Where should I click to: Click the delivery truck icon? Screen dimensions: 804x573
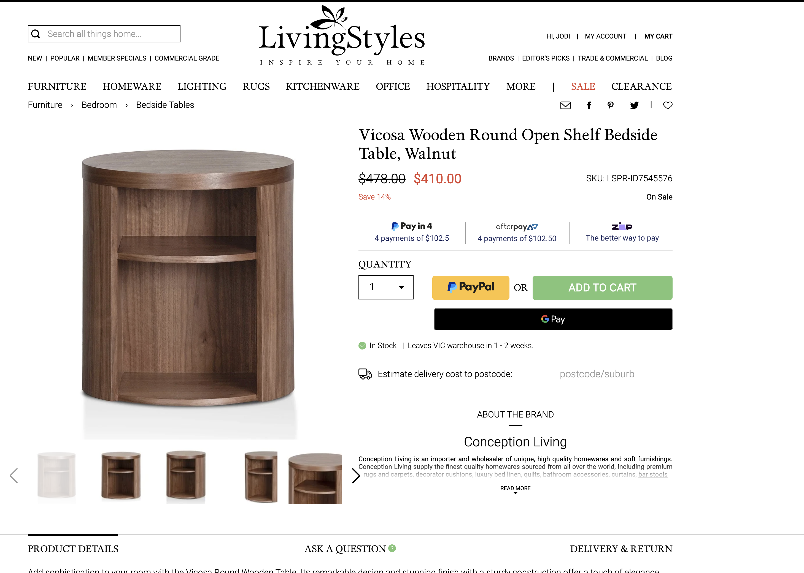pyautogui.click(x=365, y=374)
